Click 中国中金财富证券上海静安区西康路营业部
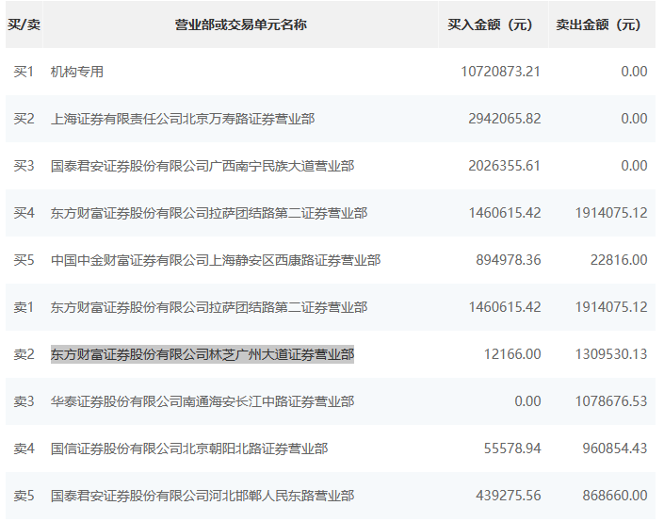The height and width of the screenshot is (522, 664). (x=216, y=260)
